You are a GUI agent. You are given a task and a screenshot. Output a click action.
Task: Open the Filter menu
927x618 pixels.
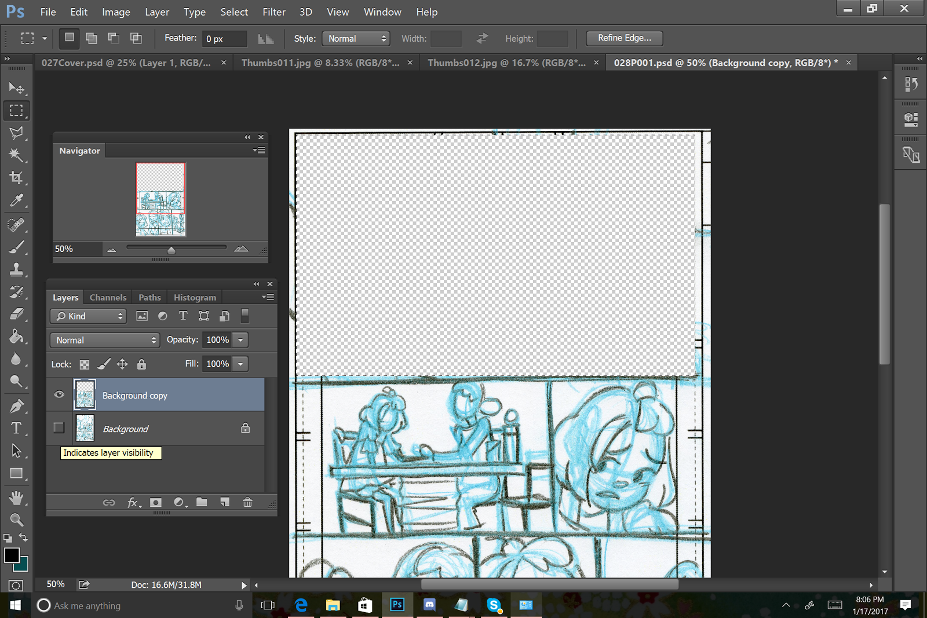point(274,12)
